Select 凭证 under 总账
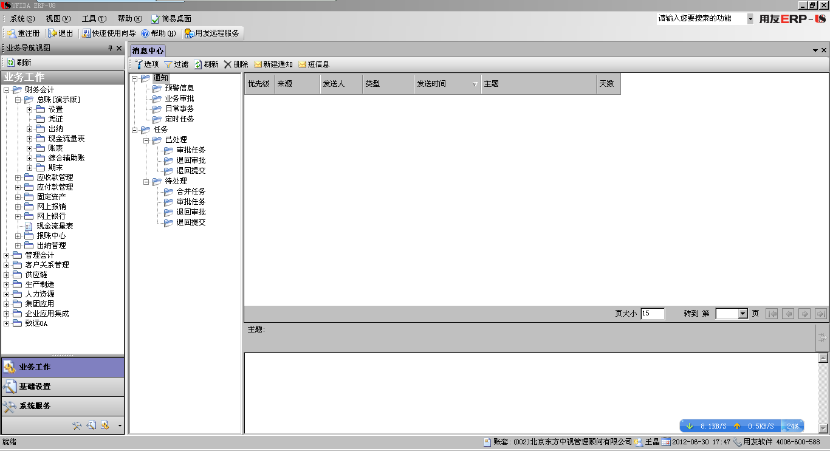The height and width of the screenshot is (451, 830). [55, 119]
